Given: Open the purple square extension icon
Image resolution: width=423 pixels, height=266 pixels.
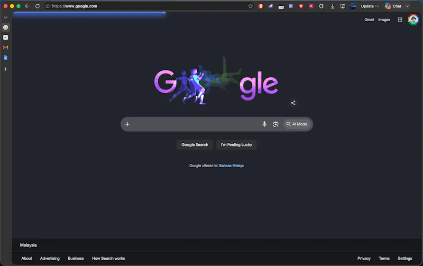Looking at the screenshot, I should coord(291,6).
